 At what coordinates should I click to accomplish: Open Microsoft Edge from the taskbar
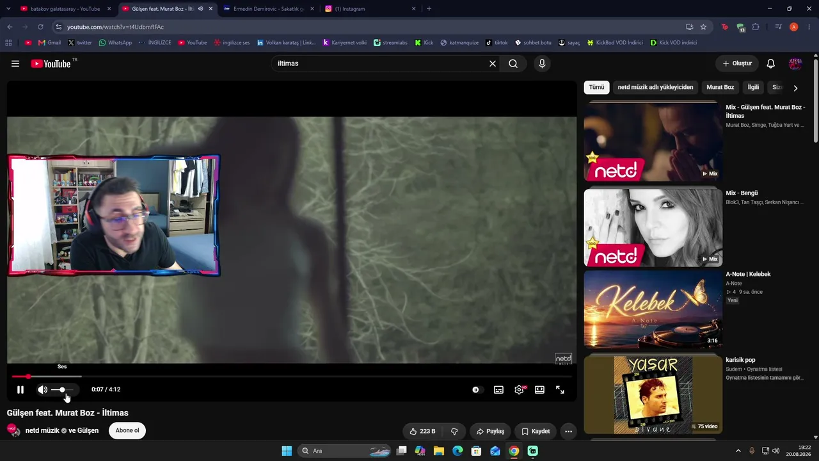point(457,451)
